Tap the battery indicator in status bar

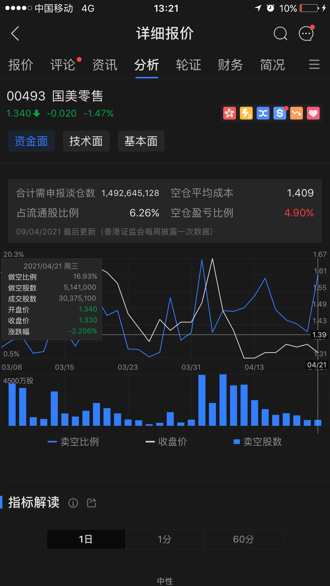click(309, 8)
